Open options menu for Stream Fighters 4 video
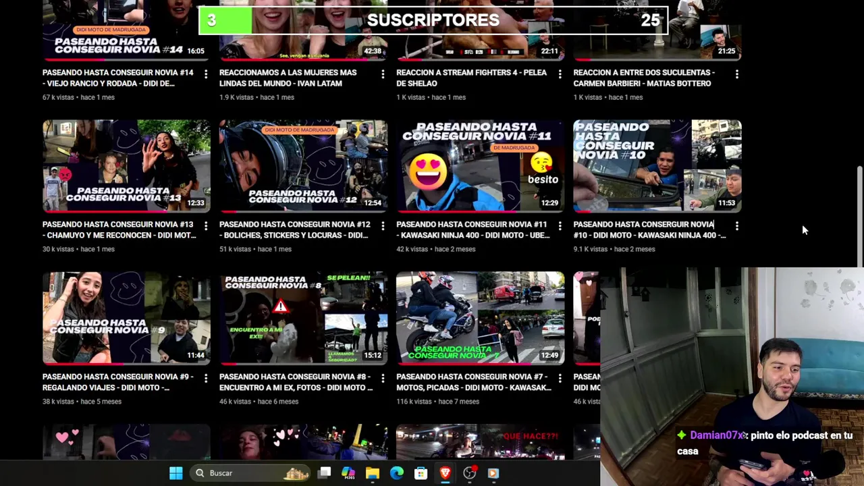Image resolution: width=864 pixels, height=486 pixels. tap(560, 74)
